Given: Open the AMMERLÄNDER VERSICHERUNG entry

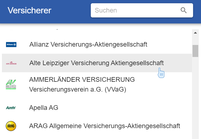Looking at the screenshot, I should (x=82, y=80).
